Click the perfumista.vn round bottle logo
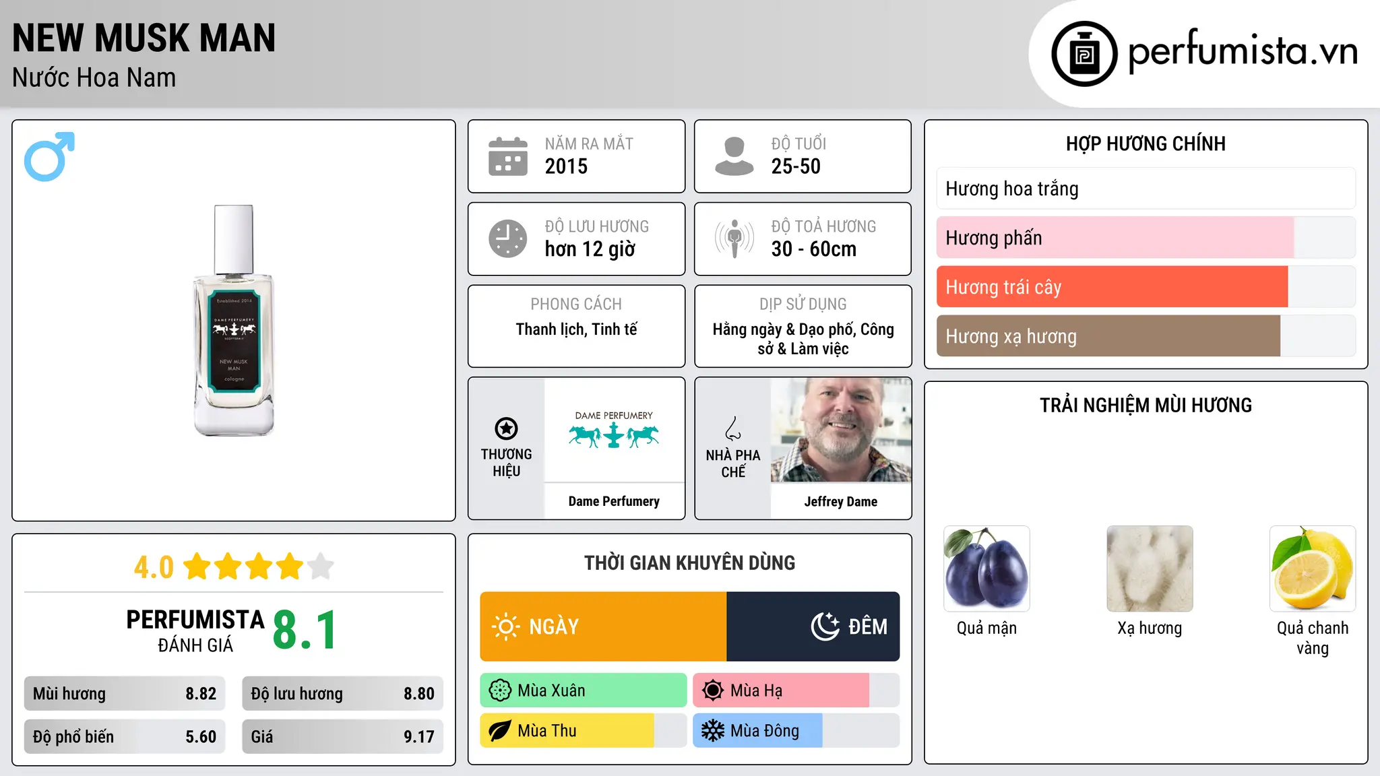1380x776 pixels. (1084, 54)
